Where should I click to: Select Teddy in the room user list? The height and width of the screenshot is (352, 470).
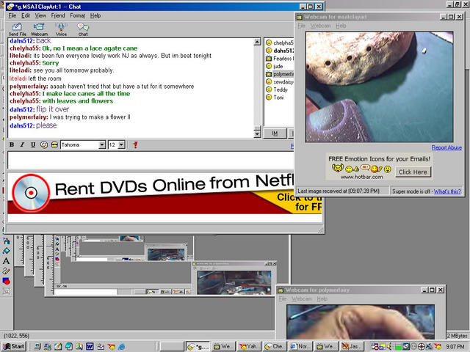277,89
